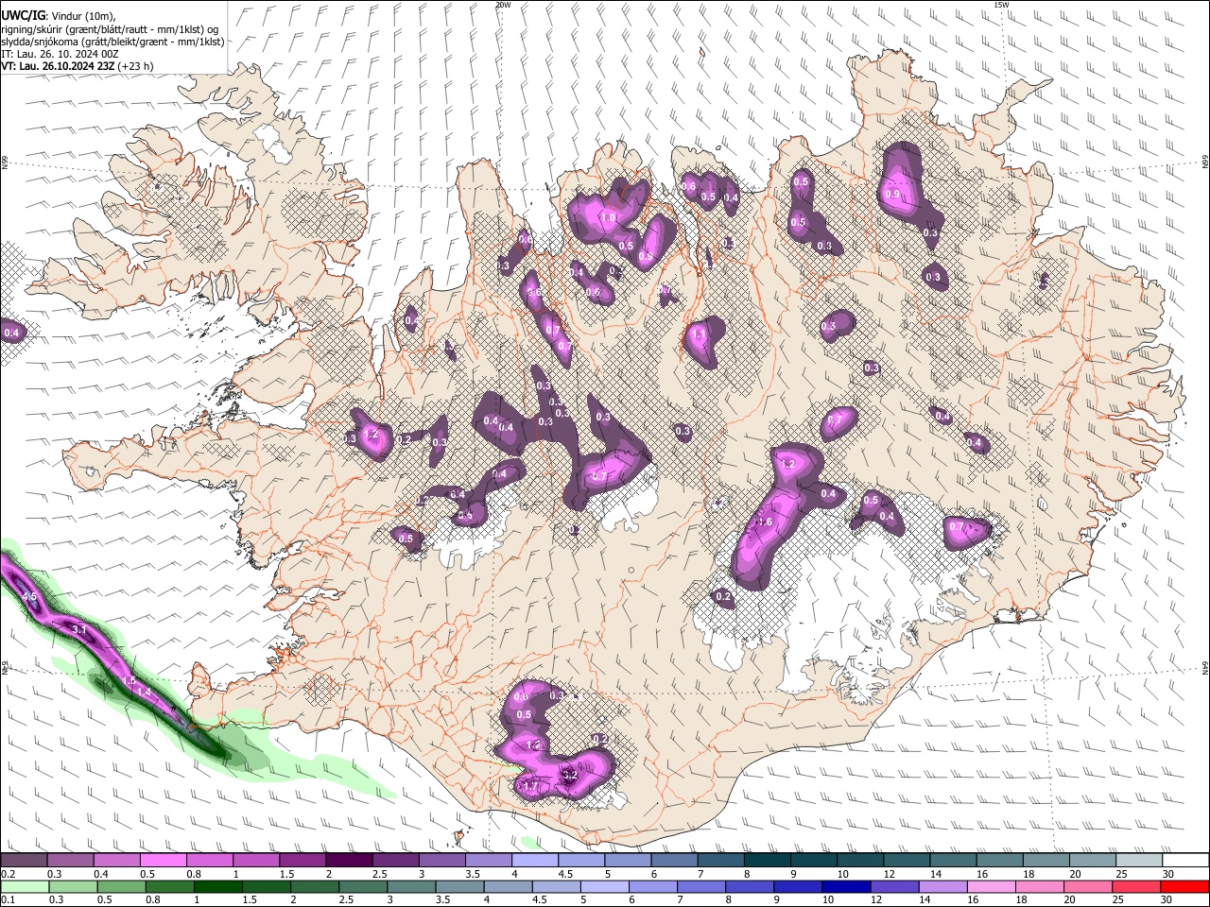Click the red-pink 25–30 swatch in bottom legend row
1210x907 pixels.
click(x=1135, y=887)
